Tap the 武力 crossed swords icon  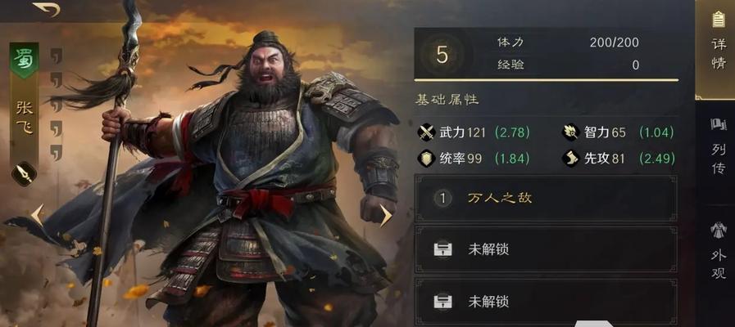click(427, 132)
